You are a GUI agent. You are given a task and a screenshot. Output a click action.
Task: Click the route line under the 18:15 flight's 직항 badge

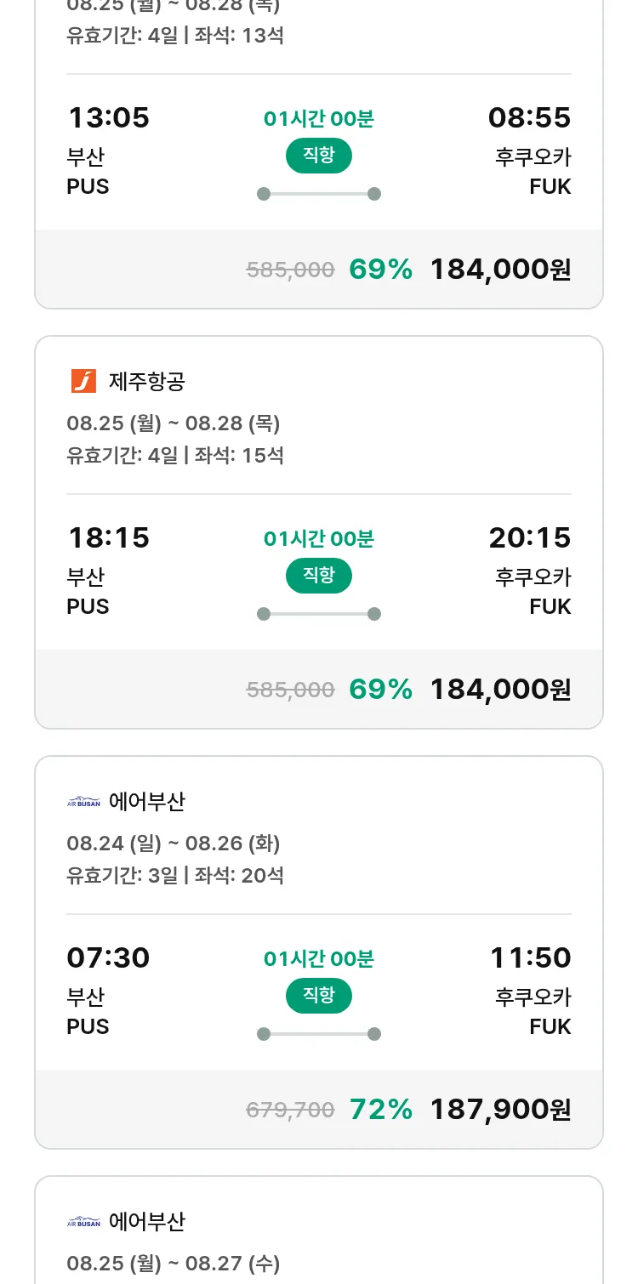click(319, 614)
